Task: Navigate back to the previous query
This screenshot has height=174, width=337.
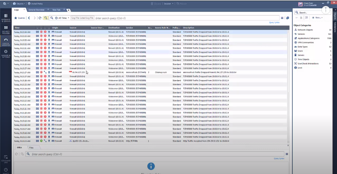Action: point(29,18)
